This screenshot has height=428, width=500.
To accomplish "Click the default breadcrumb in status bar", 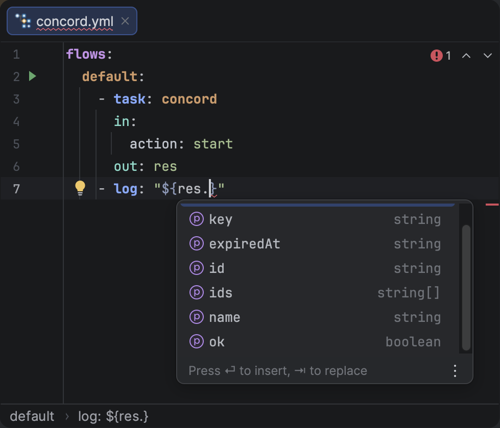I will coord(32,416).
